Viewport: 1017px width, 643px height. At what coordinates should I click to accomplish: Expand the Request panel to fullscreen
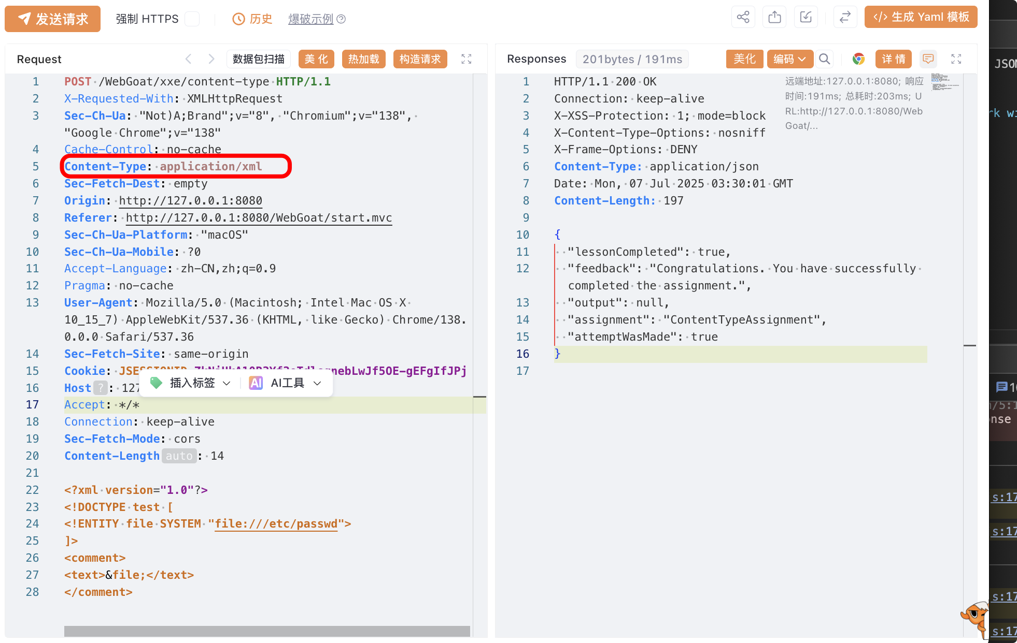467,59
